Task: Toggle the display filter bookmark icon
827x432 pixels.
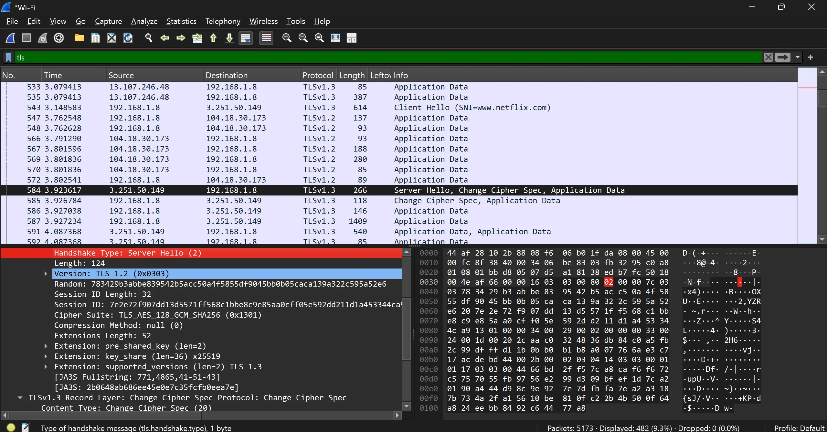Action: click(x=9, y=58)
